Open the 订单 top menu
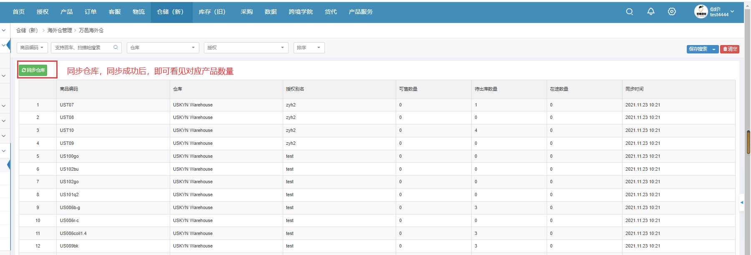The image size is (751, 255). coord(90,12)
